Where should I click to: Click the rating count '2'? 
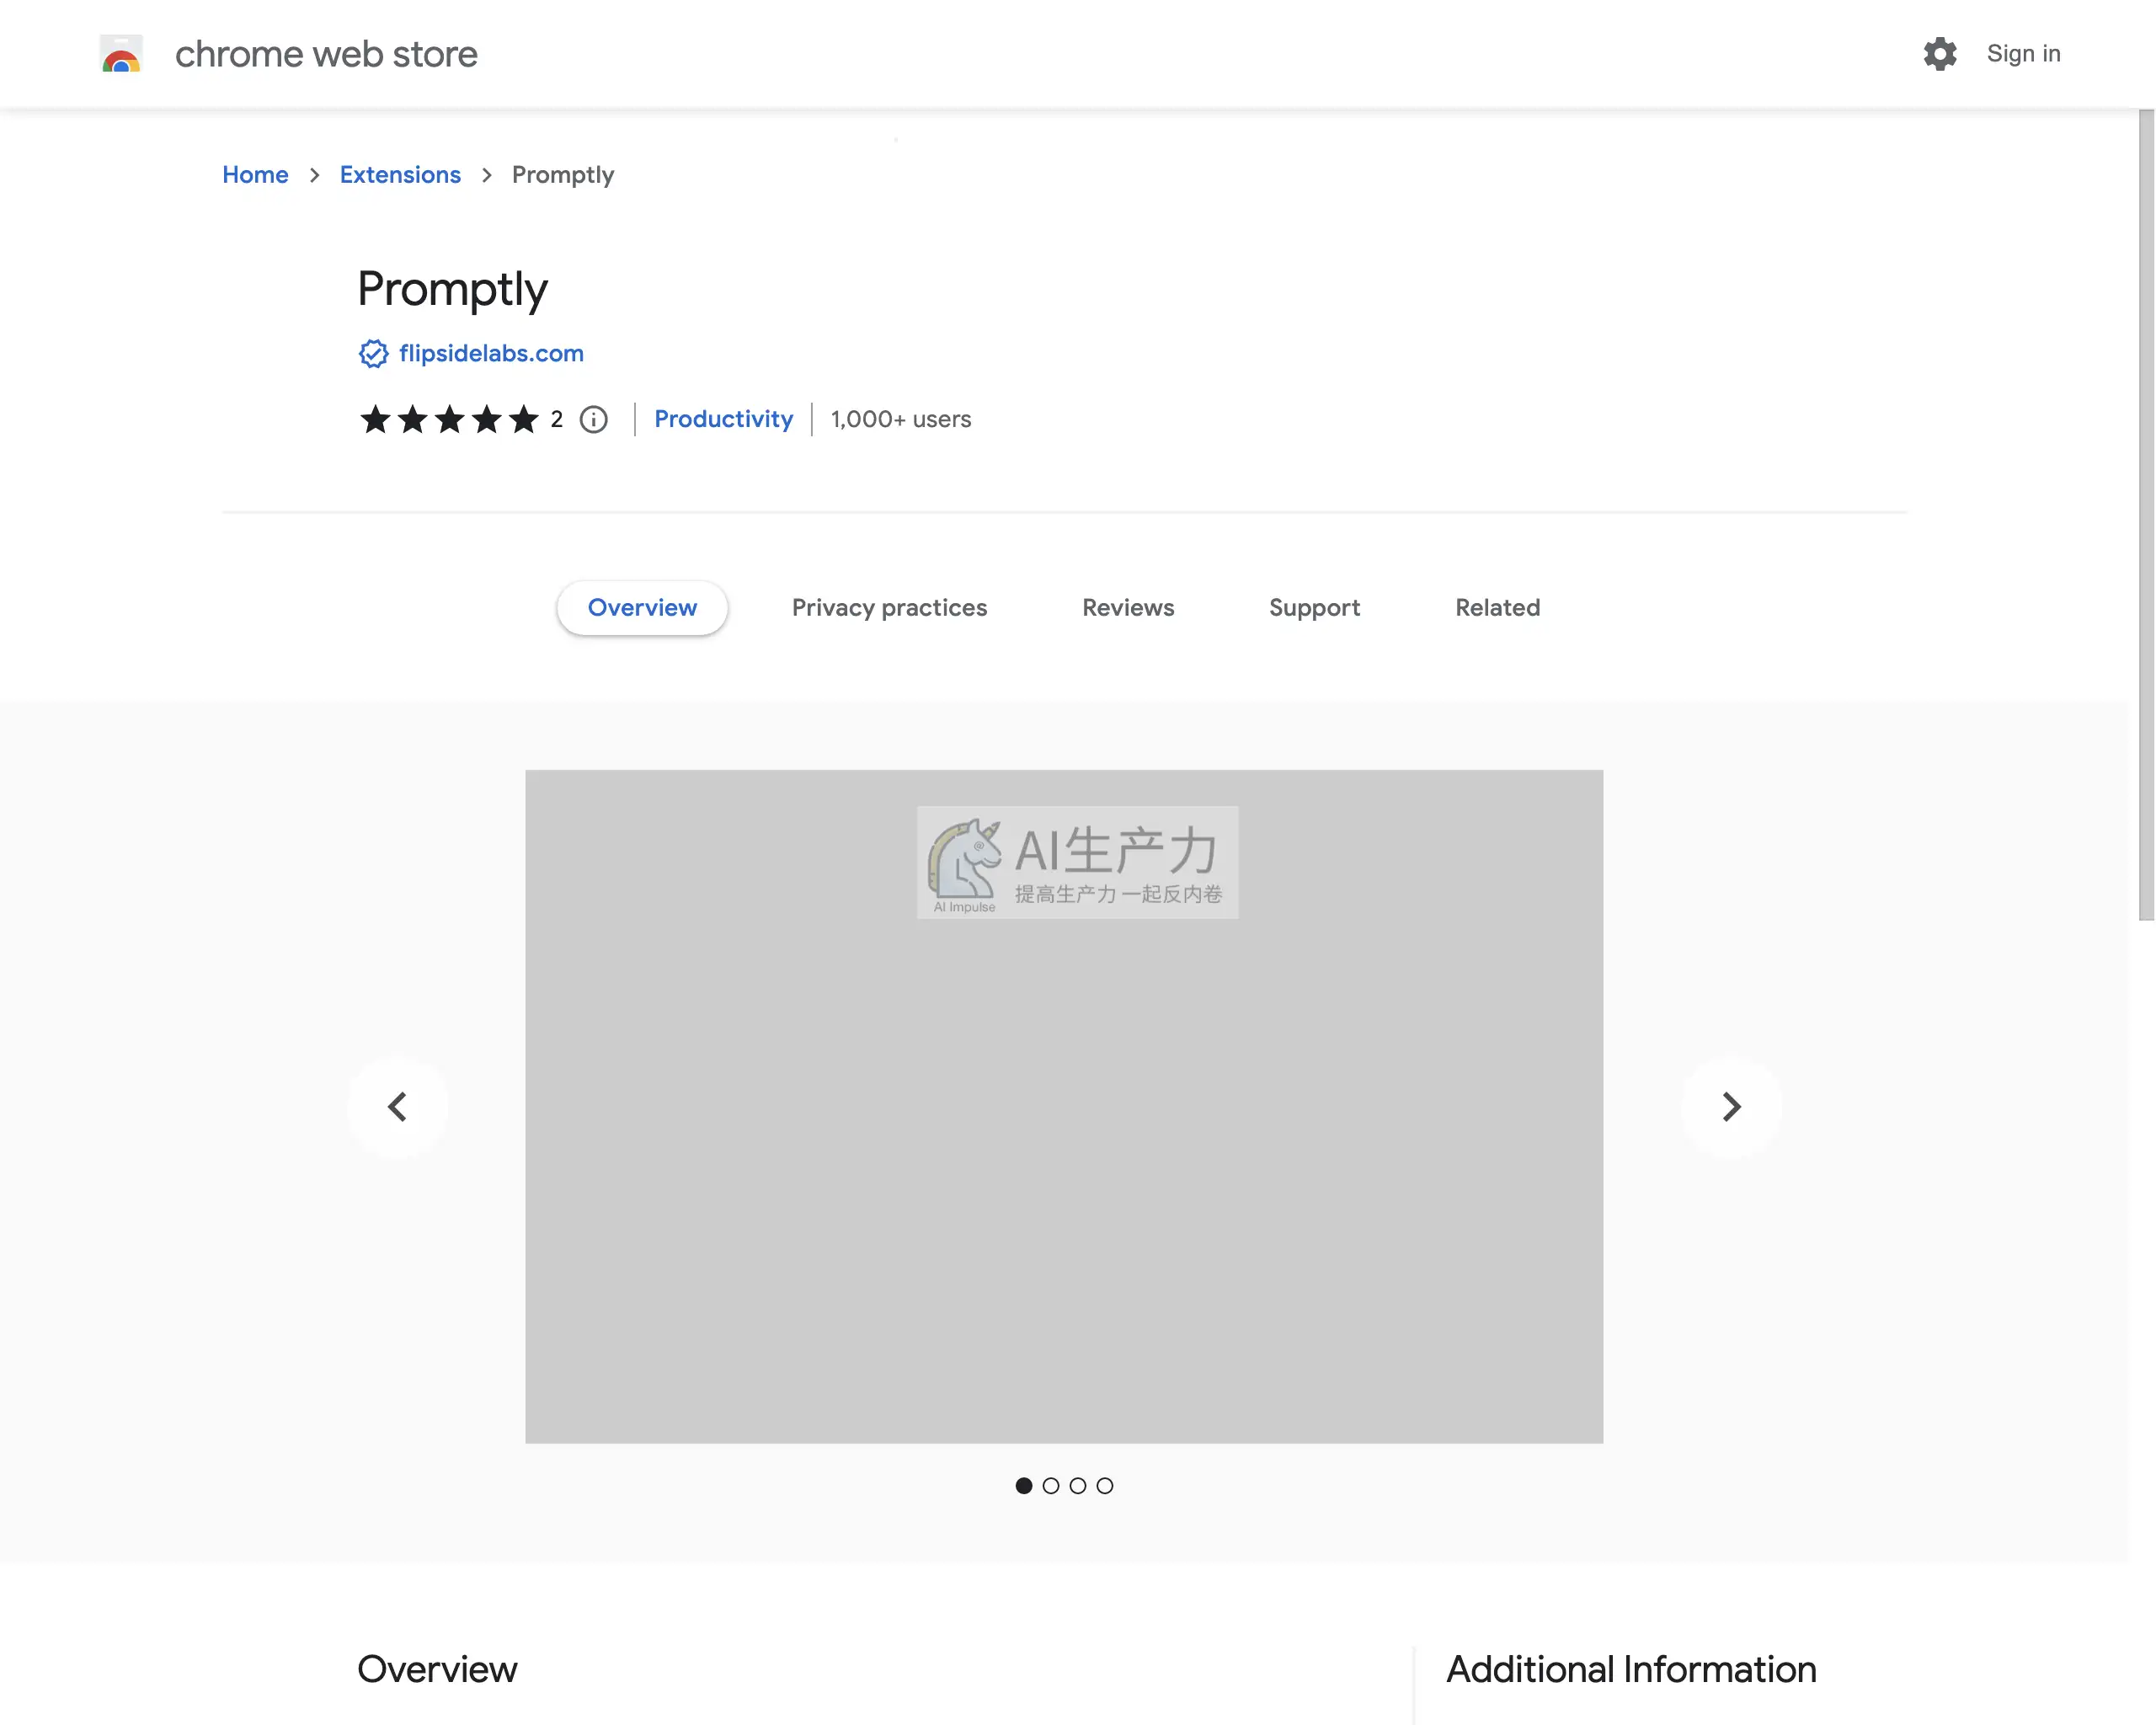(556, 420)
